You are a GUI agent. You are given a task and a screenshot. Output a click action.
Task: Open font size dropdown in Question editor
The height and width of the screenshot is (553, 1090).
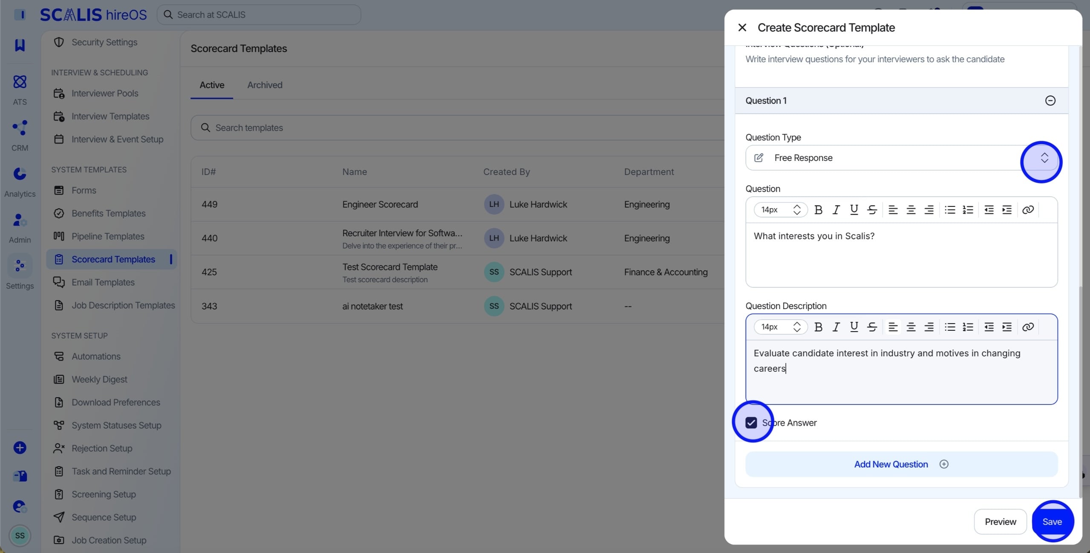(780, 209)
